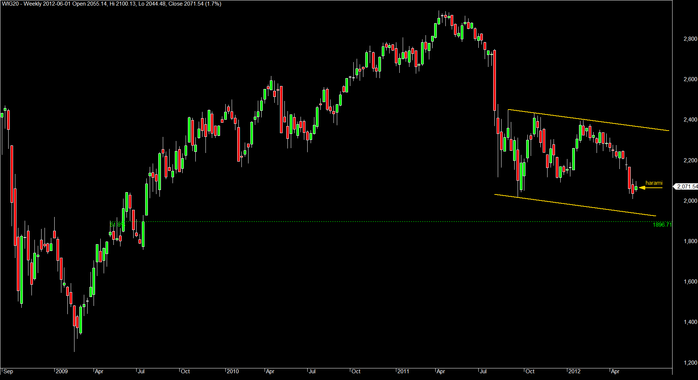Click the 'Apr' label following 2012
Screen dimensions: 698x380
pos(615,371)
